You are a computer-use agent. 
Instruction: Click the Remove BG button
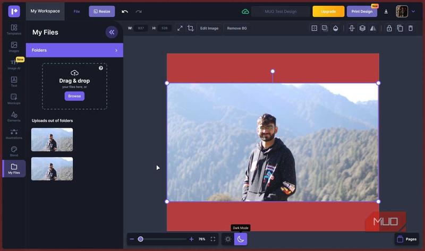[x=237, y=28]
